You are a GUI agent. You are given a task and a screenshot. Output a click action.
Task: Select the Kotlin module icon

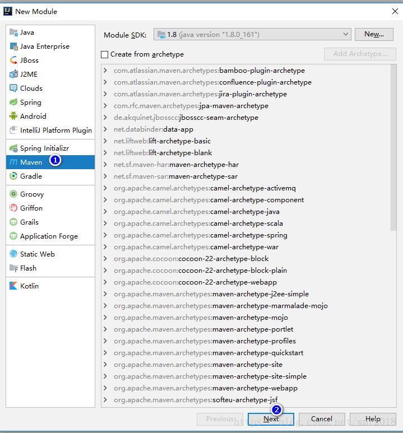pyautogui.click(x=14, y=286)
